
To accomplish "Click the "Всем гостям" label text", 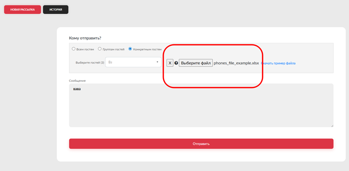I will tap(85, 49).
